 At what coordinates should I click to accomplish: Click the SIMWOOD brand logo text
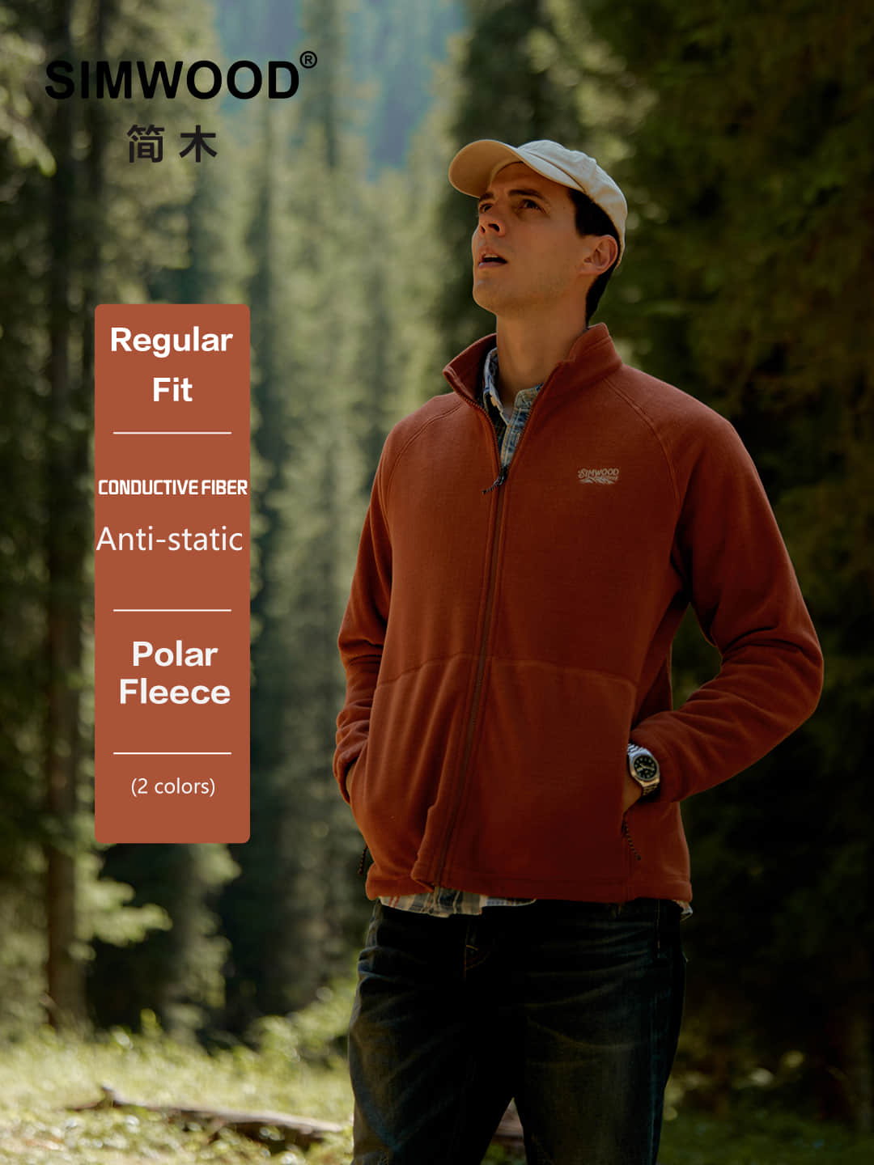click(172, 81)
